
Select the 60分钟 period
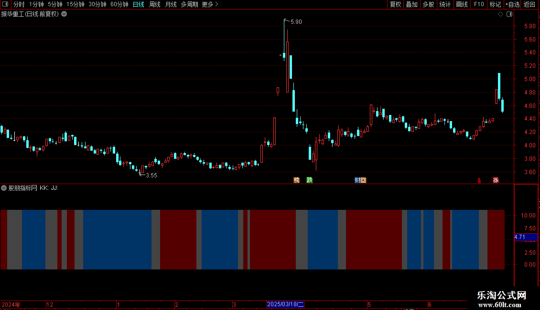[119, 4]
